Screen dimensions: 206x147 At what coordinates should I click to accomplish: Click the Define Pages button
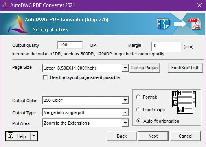click(145, 68)
